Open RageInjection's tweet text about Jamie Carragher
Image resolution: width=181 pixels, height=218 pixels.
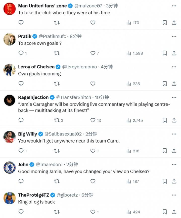94,107
